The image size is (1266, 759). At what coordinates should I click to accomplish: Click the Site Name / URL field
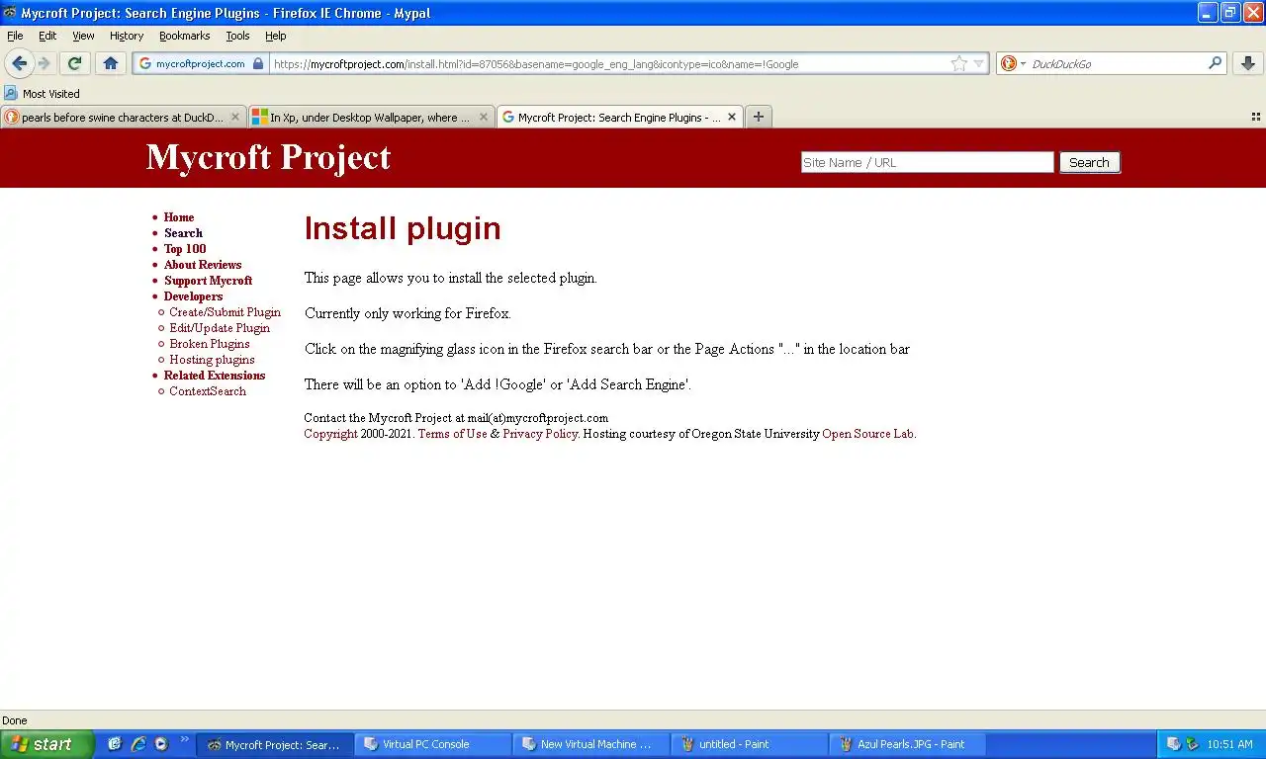coord(927,162)
